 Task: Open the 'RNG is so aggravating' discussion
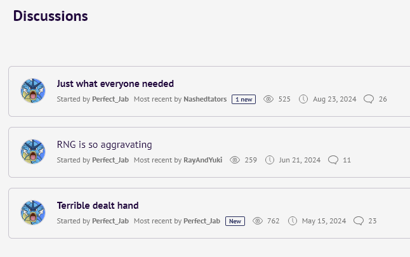tap(104, 145)
